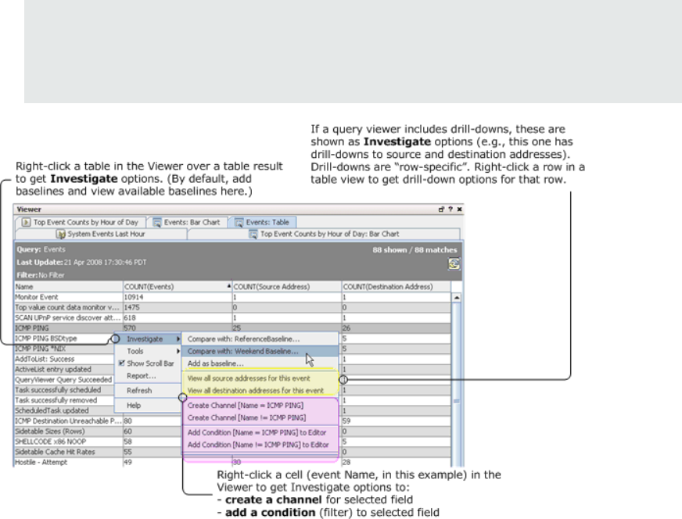The width and height of the screenshot is (682, 519).
Task: Select the Sidetable Sizes (Rows) row
Action: click(x=232, y=431)
